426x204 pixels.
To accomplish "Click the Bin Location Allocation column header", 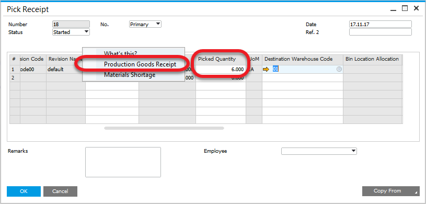I will click(372, 59).
